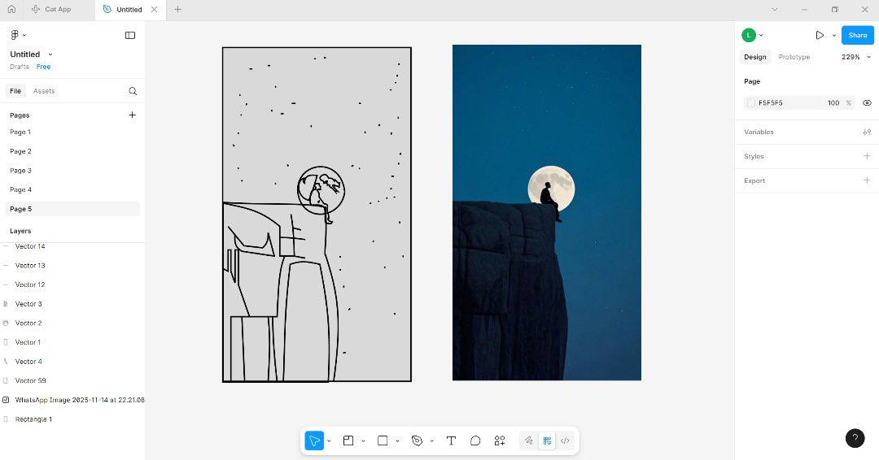Switch to the Design panel tab

(755, 57)
